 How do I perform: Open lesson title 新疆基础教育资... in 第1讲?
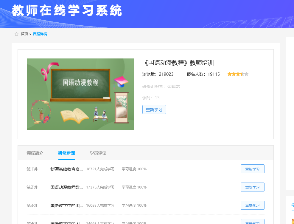(x=66, y=169)
